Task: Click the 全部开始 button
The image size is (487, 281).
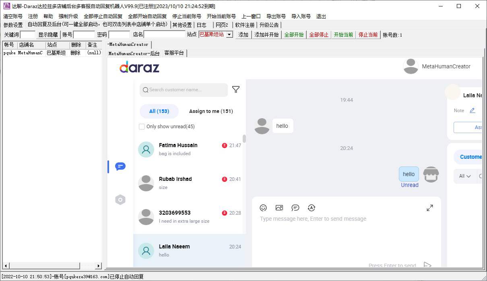Action: click(294, 35)
